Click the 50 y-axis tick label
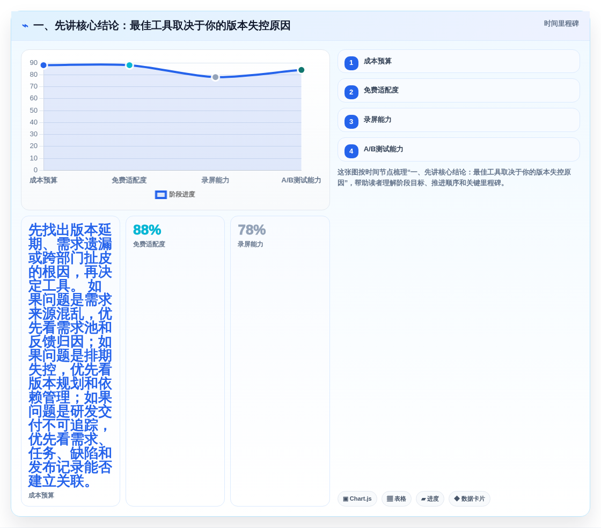Screen dimensions: 601x528 coord(34,111)
